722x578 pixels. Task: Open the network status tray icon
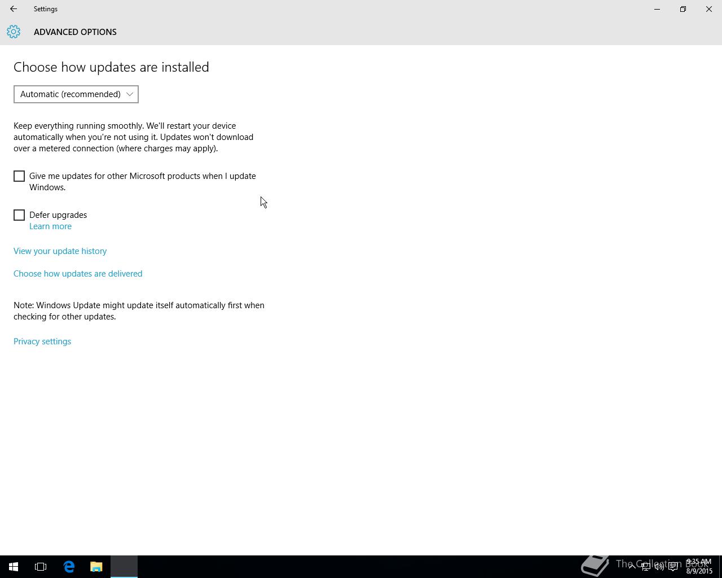tap(645, 567)
